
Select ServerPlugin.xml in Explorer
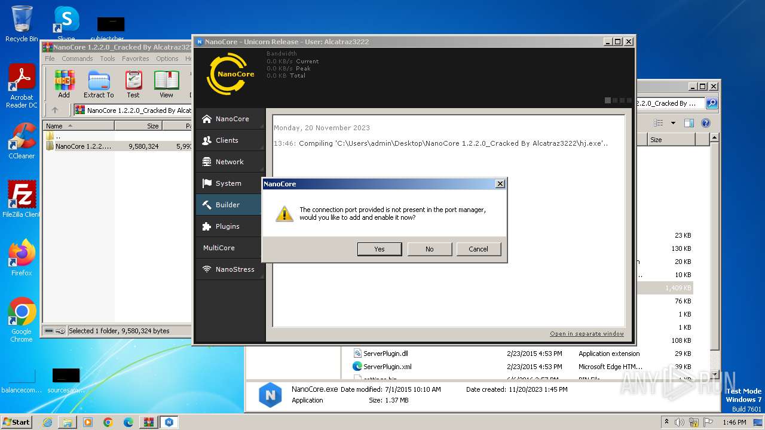(387, 367)
